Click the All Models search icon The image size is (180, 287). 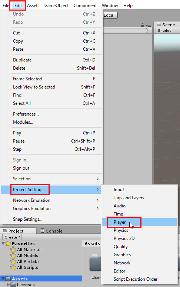[13, 255]
